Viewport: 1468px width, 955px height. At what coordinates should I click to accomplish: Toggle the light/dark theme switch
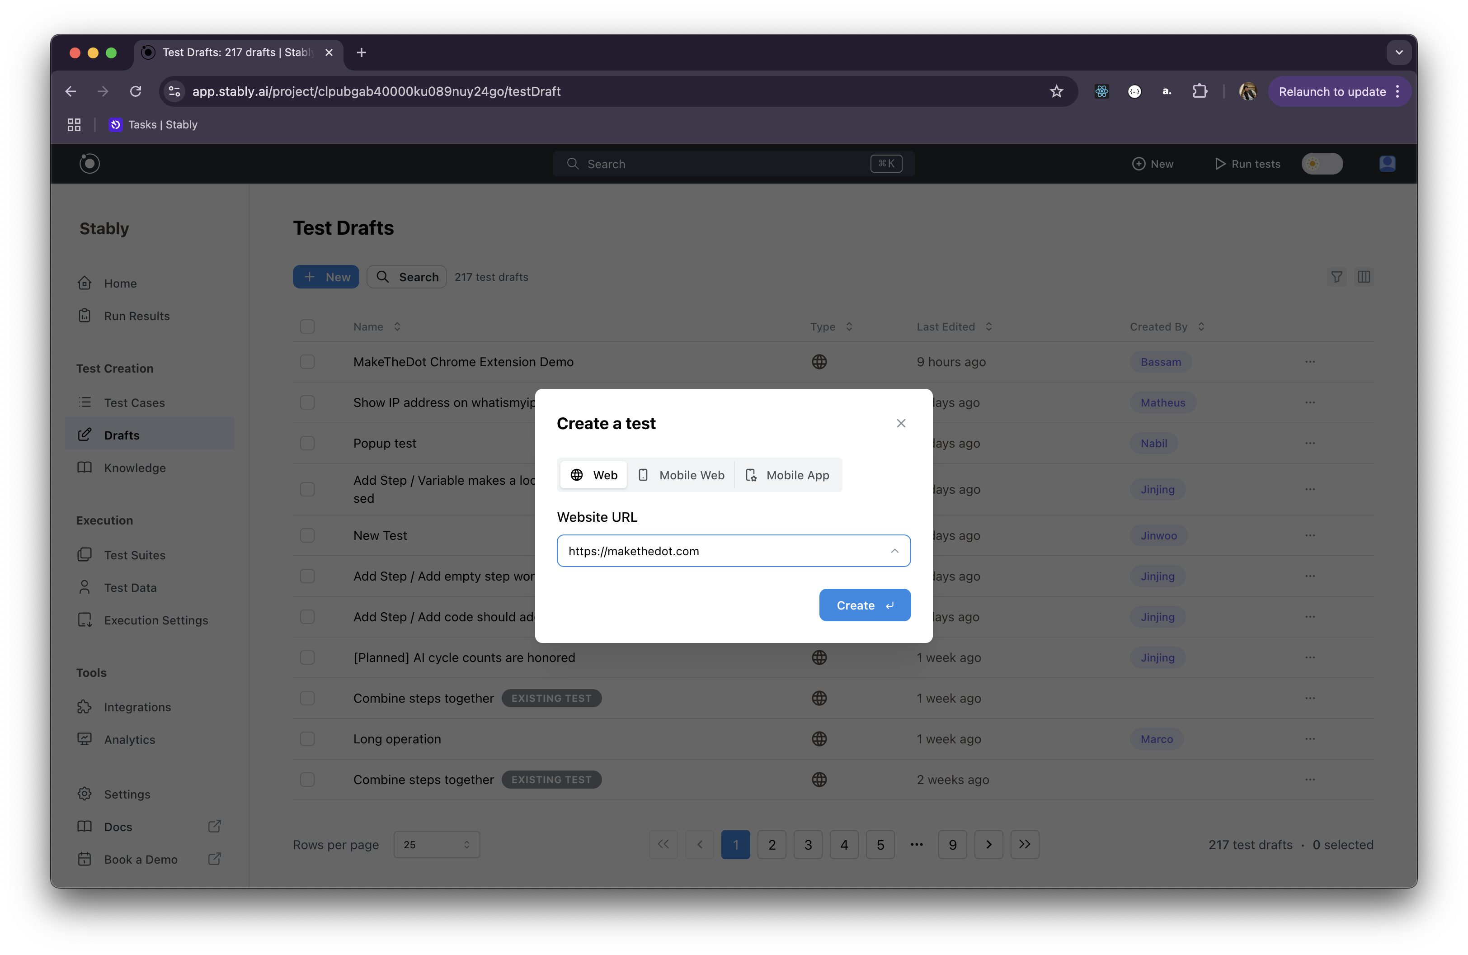pyautogui.click(x=1322, y=164)
